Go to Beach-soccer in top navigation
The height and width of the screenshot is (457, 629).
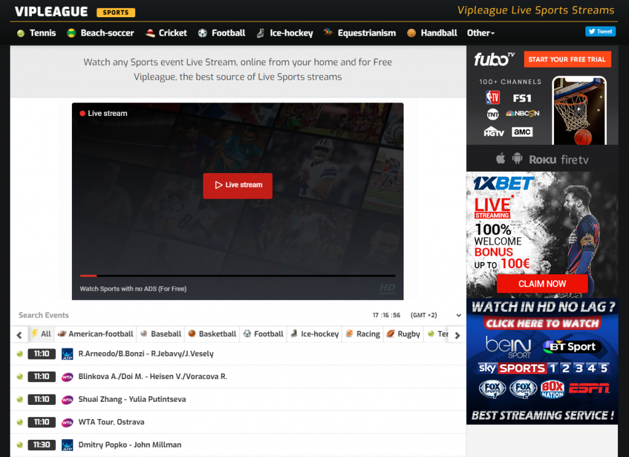pyautogui.click(x=101, y=33)
